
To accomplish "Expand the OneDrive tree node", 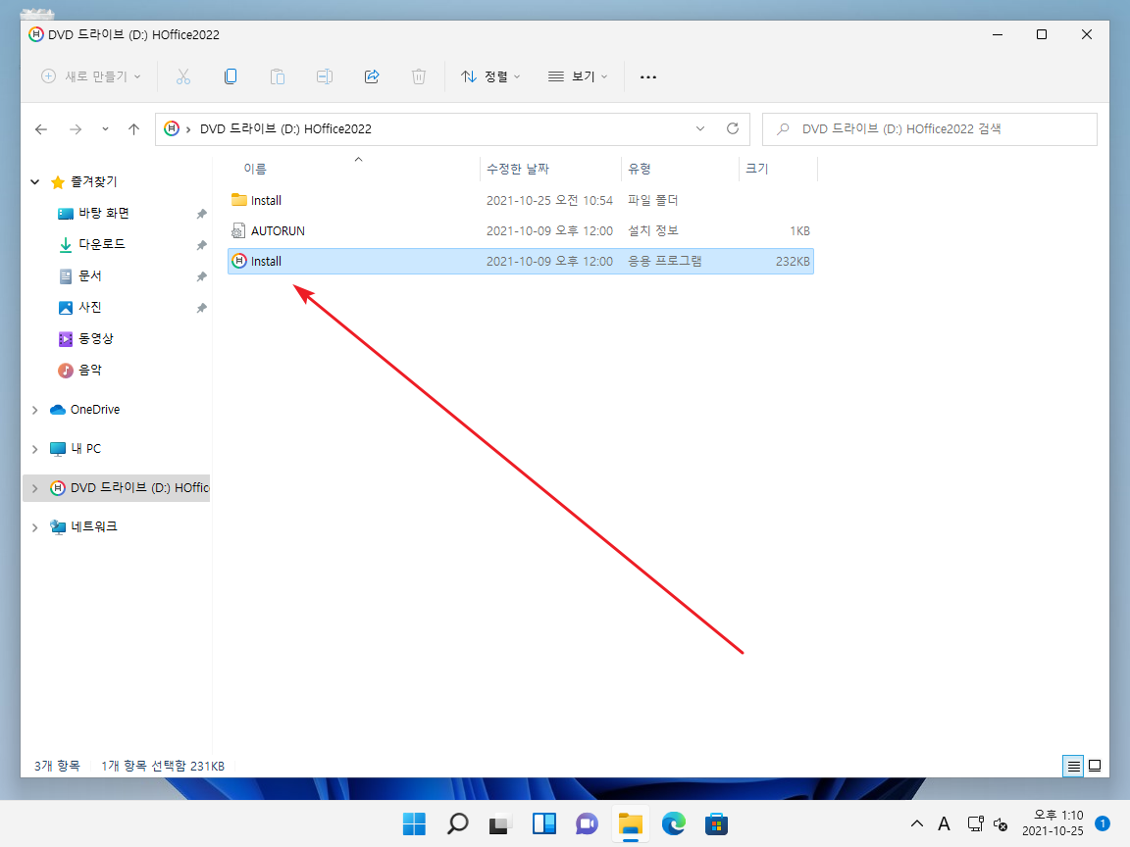I will [x=34, y=410].
